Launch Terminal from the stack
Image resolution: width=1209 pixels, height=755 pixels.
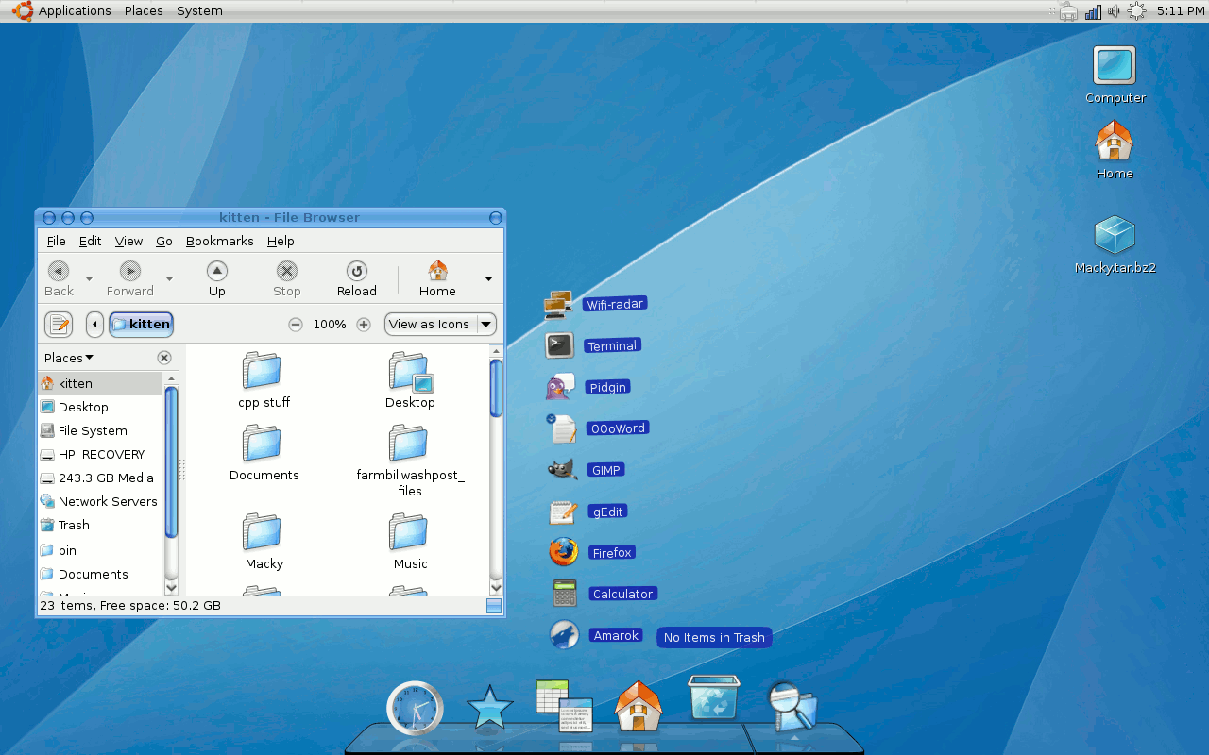pos(559,345)
